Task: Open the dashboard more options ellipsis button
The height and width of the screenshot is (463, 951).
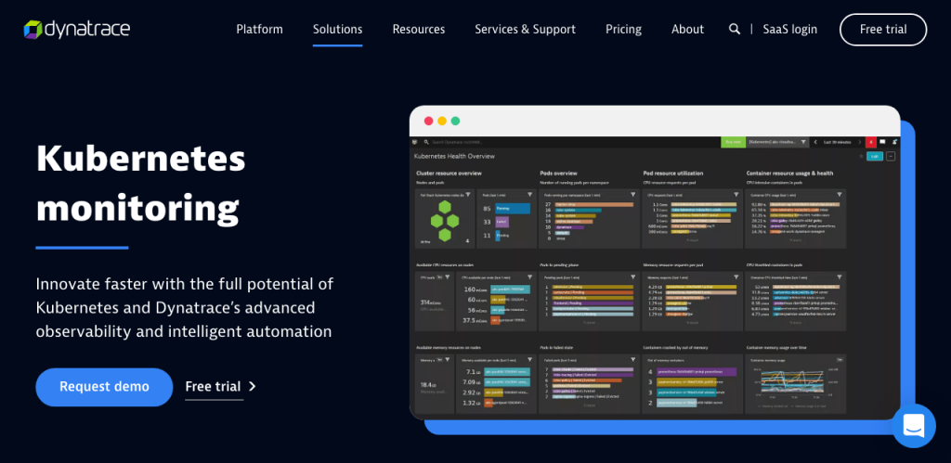Action: (x=891, y=156)
